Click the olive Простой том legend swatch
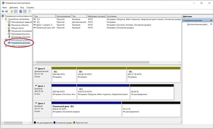This screenshot has height=129, width=214. pos(74,122)
